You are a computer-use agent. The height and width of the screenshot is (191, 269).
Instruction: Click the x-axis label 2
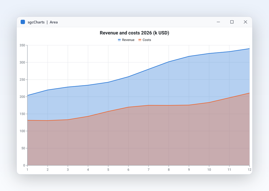(48, 169)
